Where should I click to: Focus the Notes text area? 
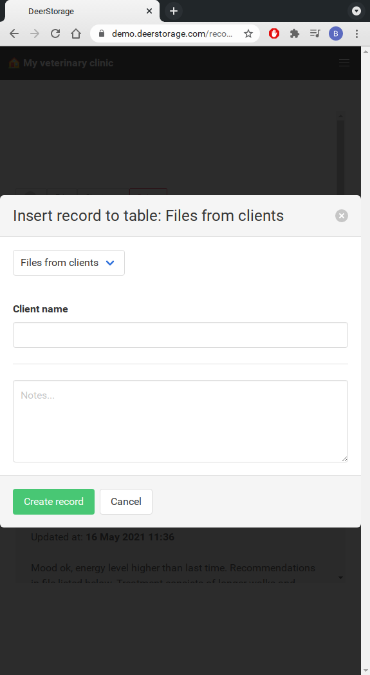pos(180,421)
